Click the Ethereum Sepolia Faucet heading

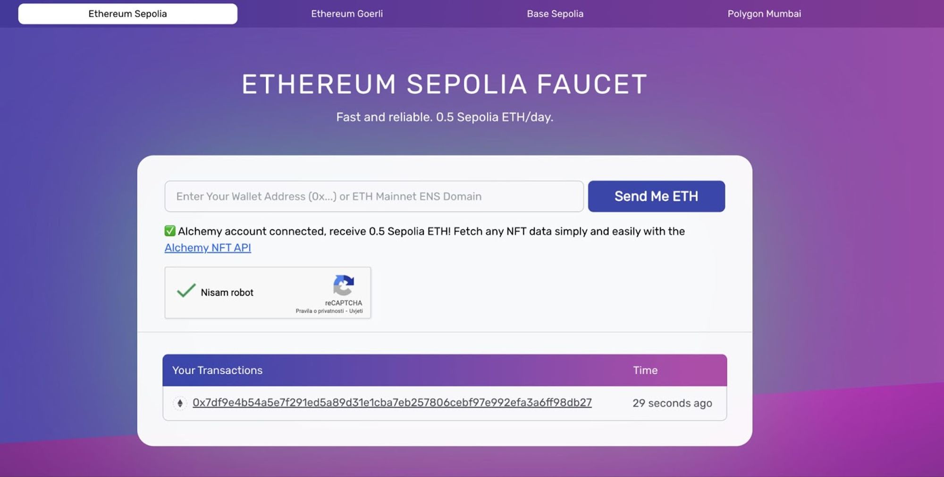(x=444, y=84)
